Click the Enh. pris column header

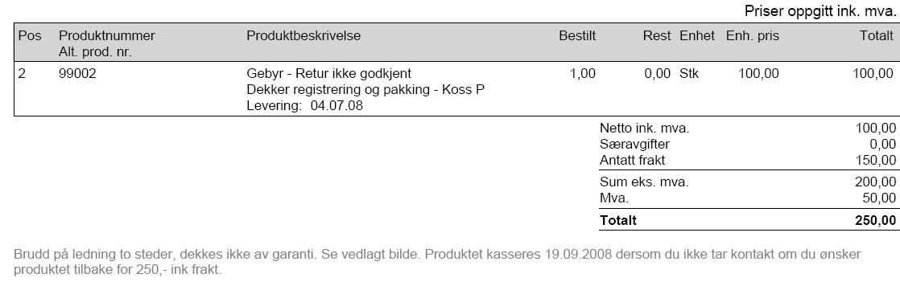753,35
